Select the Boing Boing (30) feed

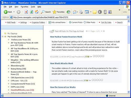(18, 69)
